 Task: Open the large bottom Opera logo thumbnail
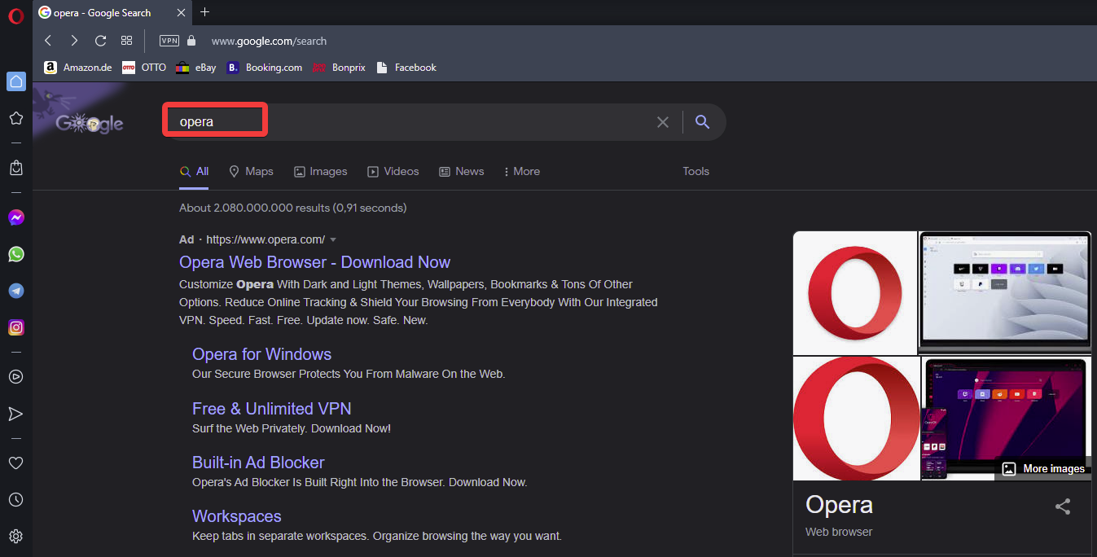[856, 419]
